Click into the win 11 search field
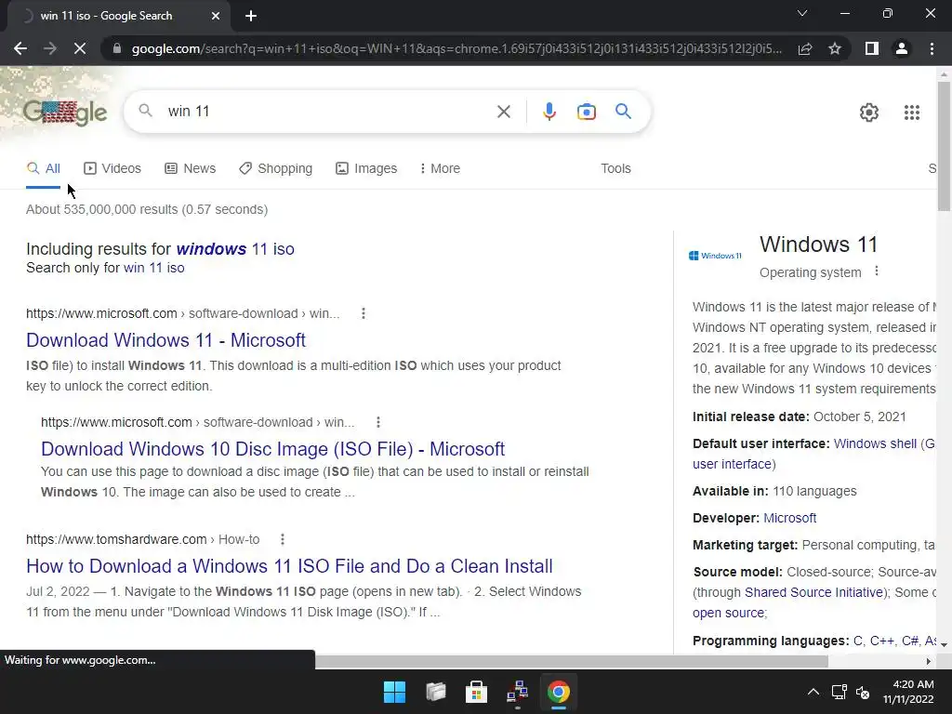The width and height of the screenshot is (952, 714). click(x=328, y=112)
